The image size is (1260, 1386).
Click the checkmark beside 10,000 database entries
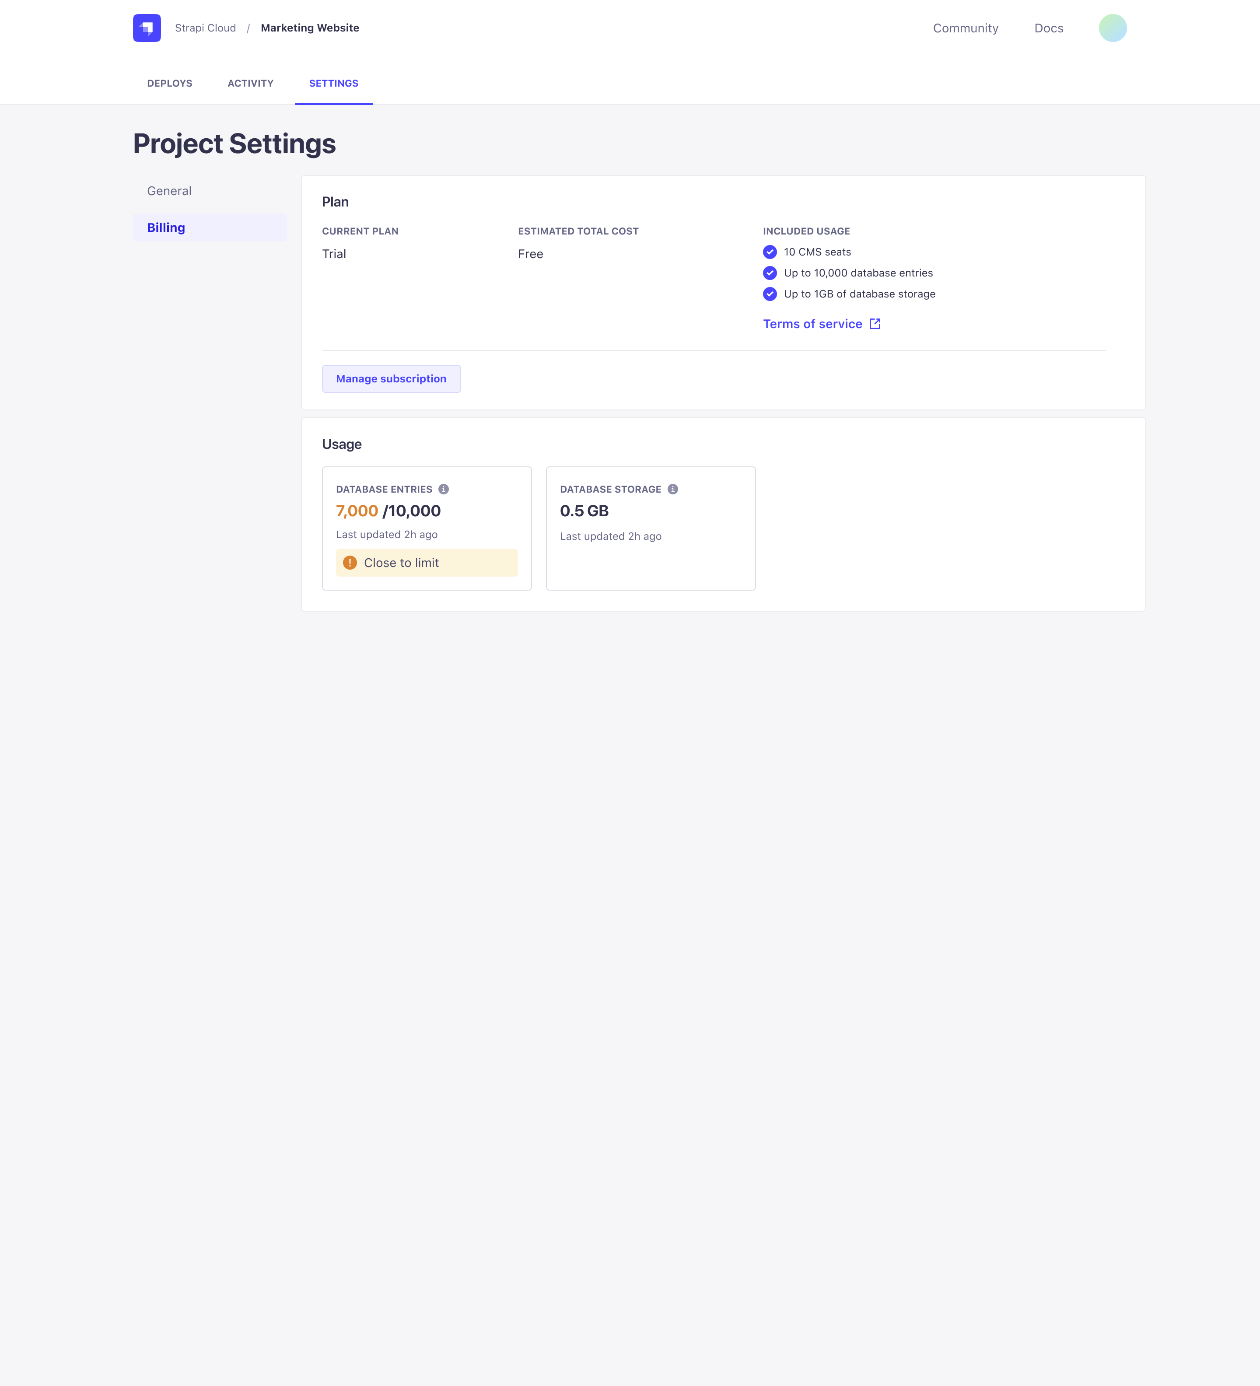tap(769, 273)
